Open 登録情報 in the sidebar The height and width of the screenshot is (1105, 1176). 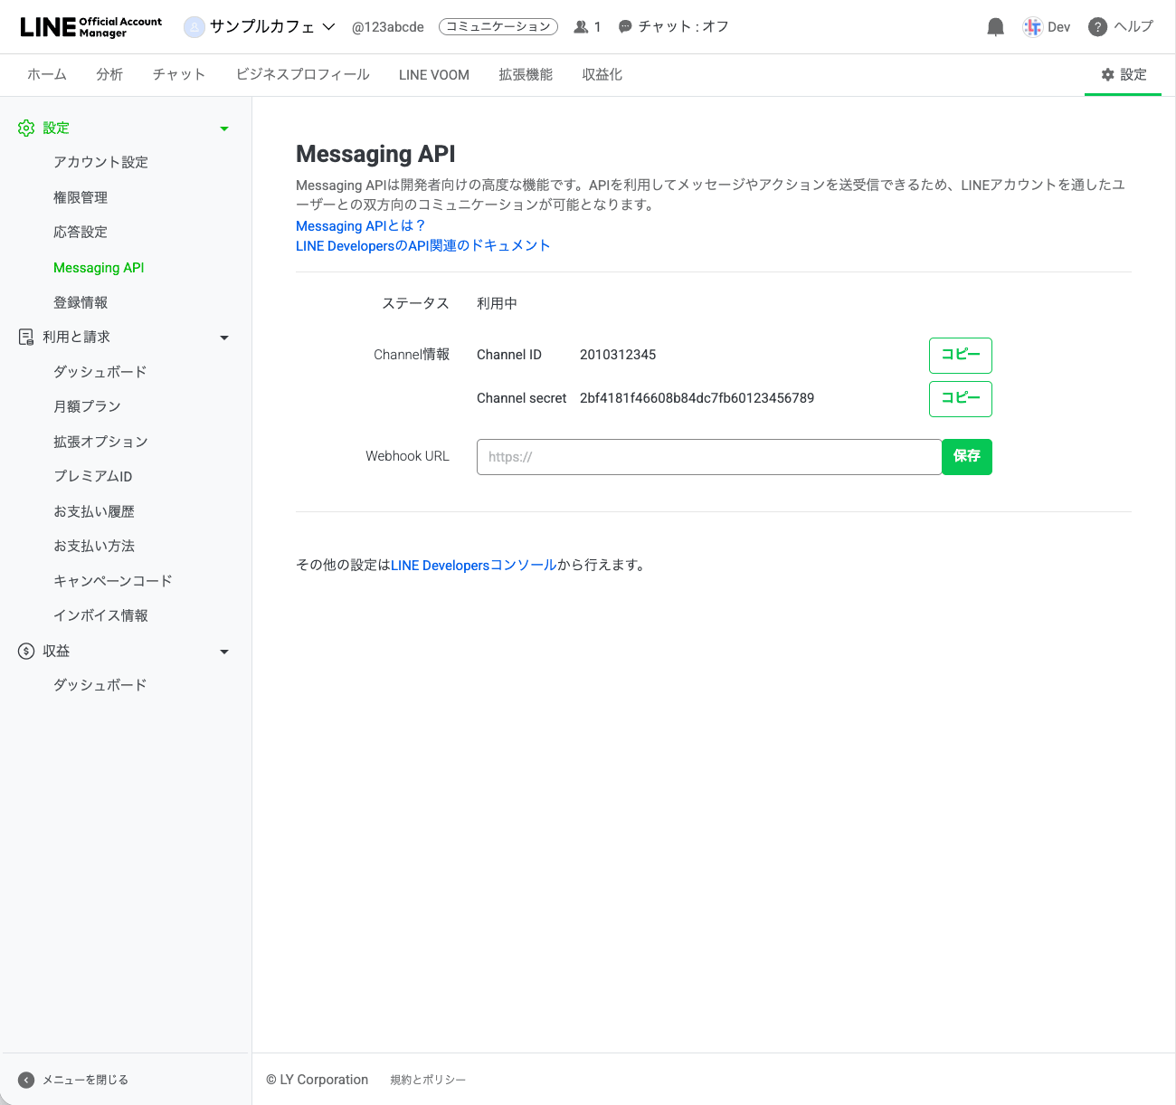point(81,303)
